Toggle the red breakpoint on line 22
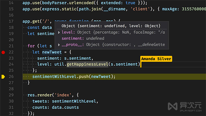206x116 pixels. (x=3, y=52)
